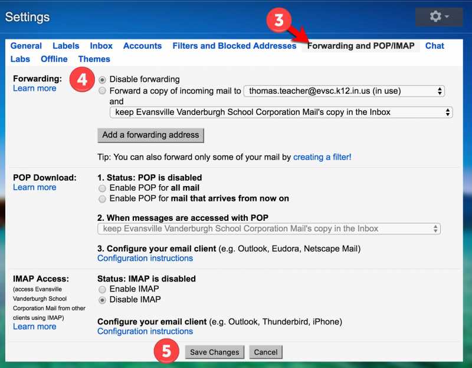Click the Add a forwarding address button
Screen dimensions: 472x368
(x=150, y=135)
